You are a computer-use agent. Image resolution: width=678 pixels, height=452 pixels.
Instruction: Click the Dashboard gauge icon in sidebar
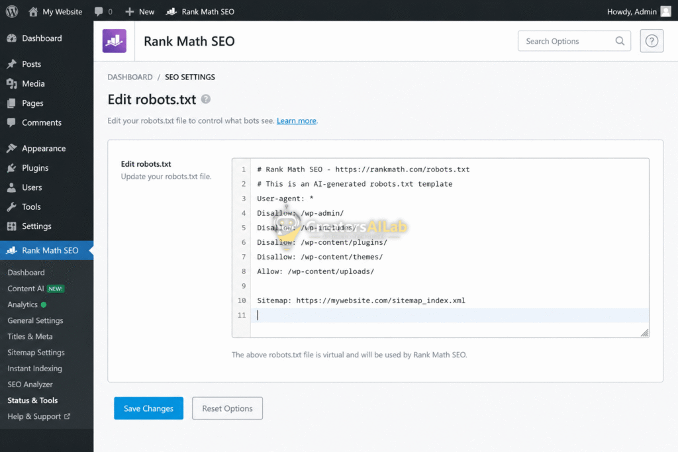tap(12, 38)
